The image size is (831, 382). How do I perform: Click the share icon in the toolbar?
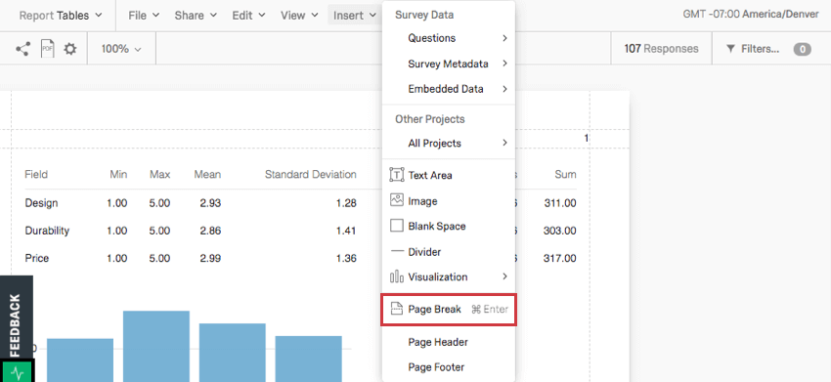22,49
